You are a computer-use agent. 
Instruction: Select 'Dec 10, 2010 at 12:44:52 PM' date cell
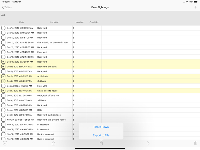pos(21,57)
